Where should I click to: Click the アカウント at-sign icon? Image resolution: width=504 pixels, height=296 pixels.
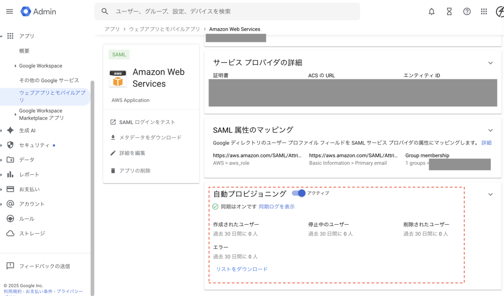(x=10, y=204)
